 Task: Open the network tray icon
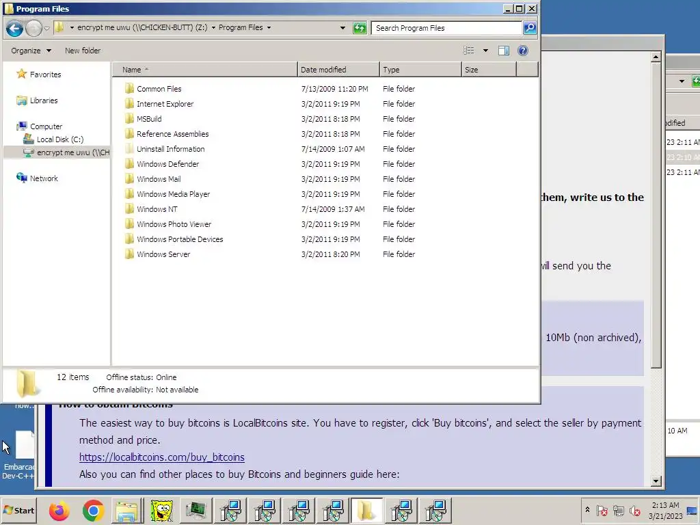pyautogui.click(x=619, y=510)
